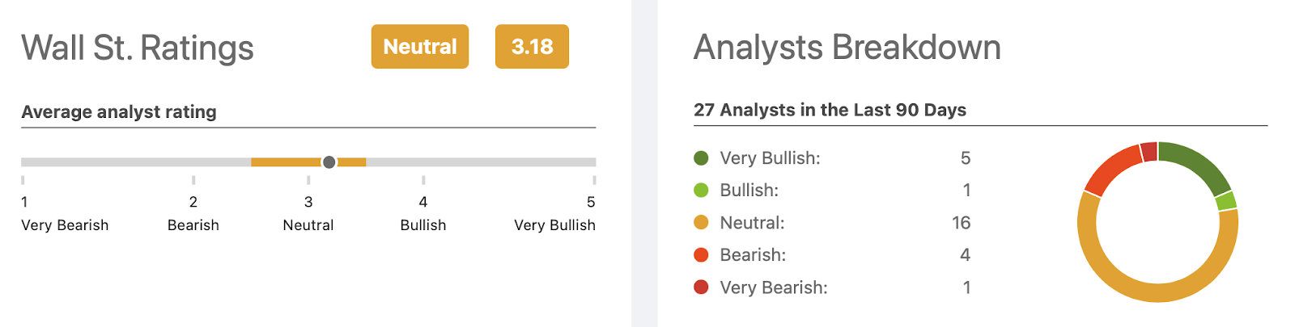Click the Neutral rating badge
Screen dimensions: 1295x327
click(419, 47)
